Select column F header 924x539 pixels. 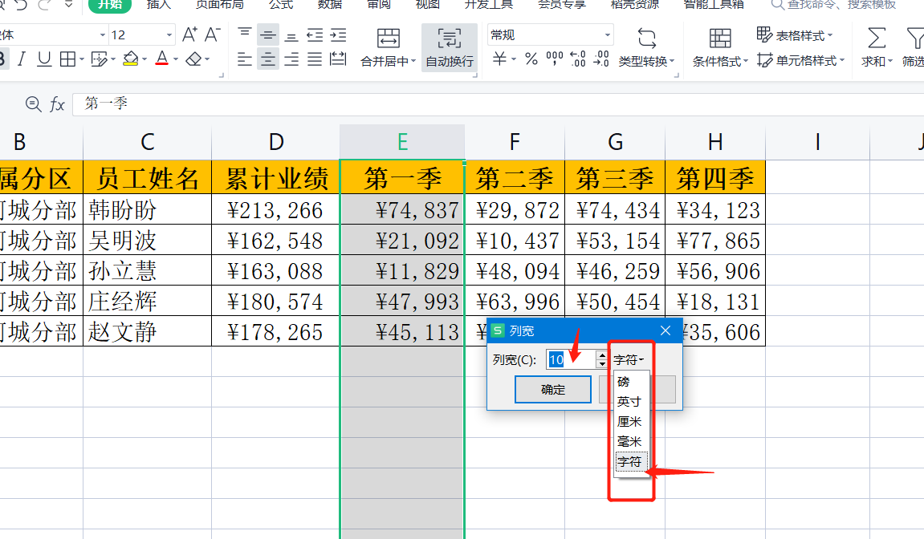(x=515, y=142)
